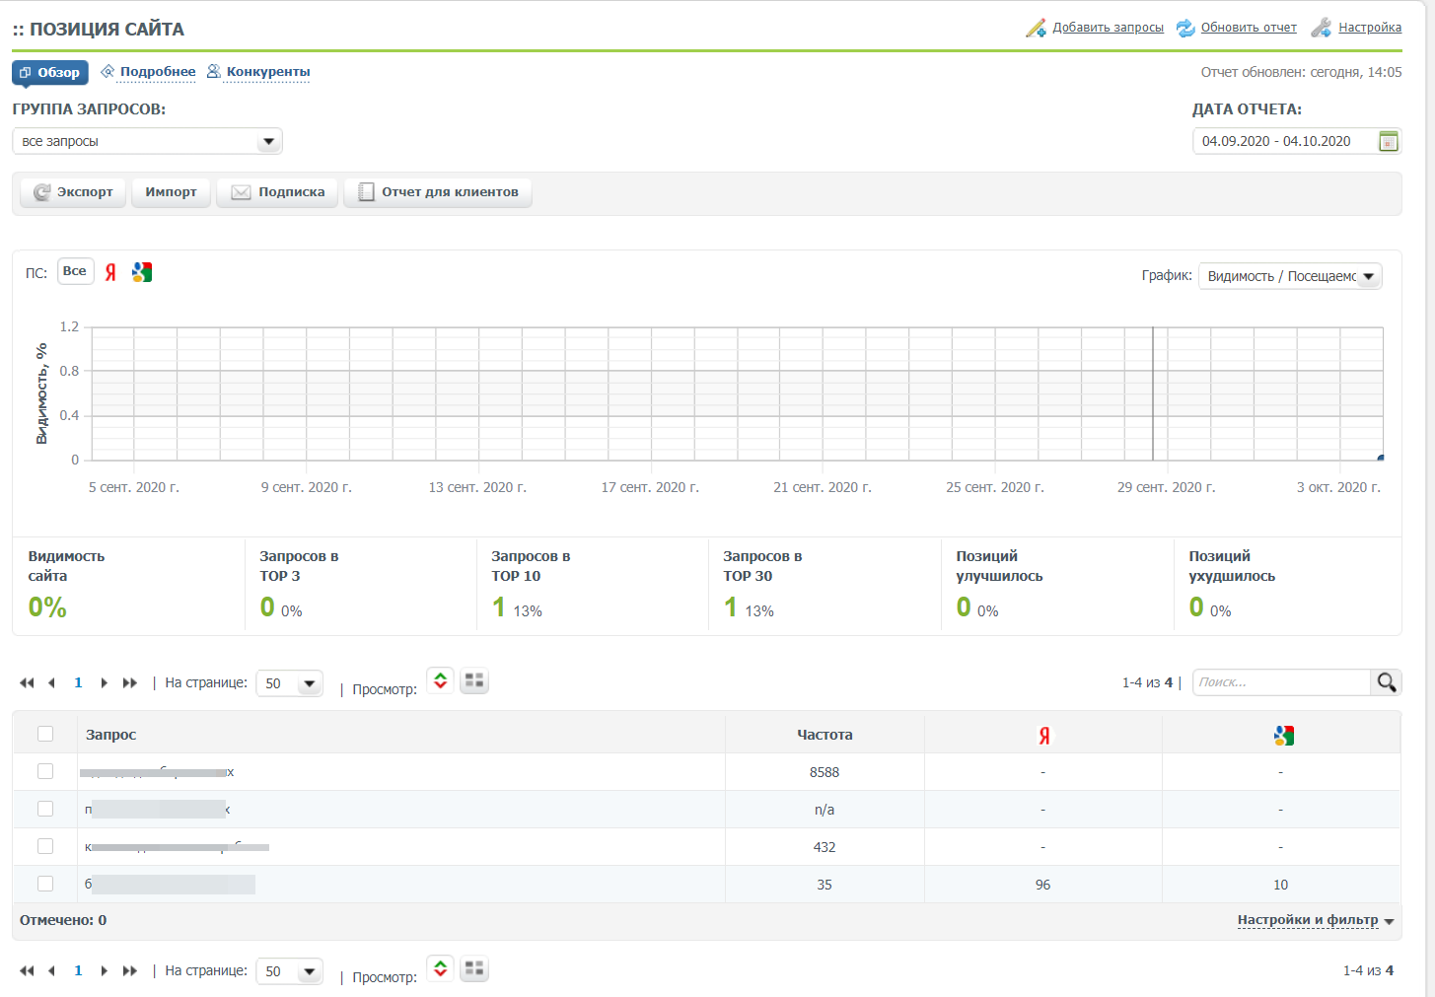The image size is (1435, 997).
Task: Open the 'Конкуренты' tab
Action: click(267, 72)
